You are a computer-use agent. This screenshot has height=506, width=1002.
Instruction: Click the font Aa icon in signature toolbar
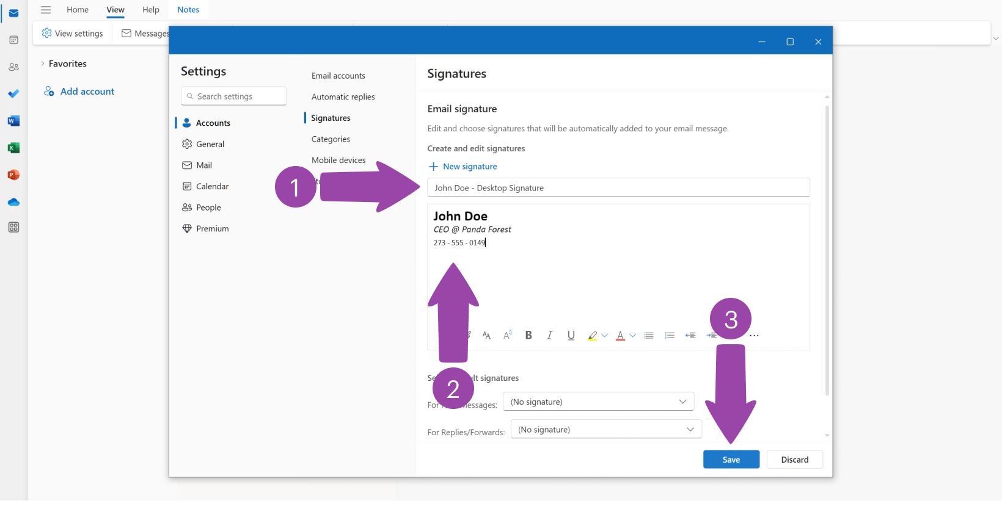tap(486, 335)
